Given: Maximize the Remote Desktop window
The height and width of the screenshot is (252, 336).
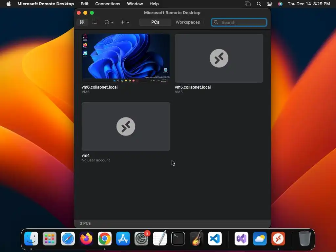Looking at the screenshot, I should click(92, 13).
